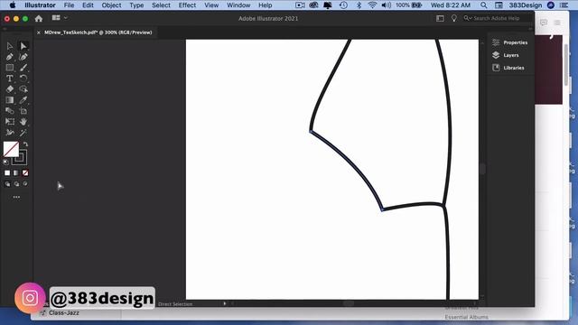Open the Edit menu
578x325 pixels.
(88, 5)
